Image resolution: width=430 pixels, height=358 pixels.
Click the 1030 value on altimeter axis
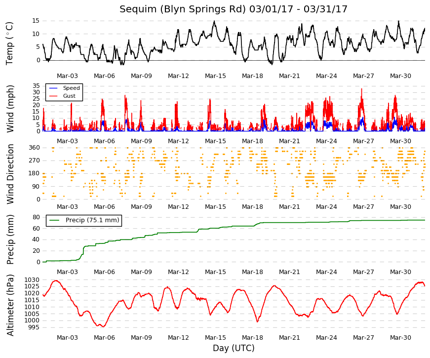32,280
